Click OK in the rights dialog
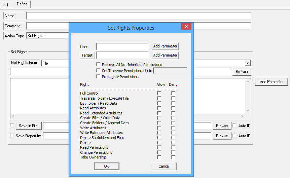 107,166
